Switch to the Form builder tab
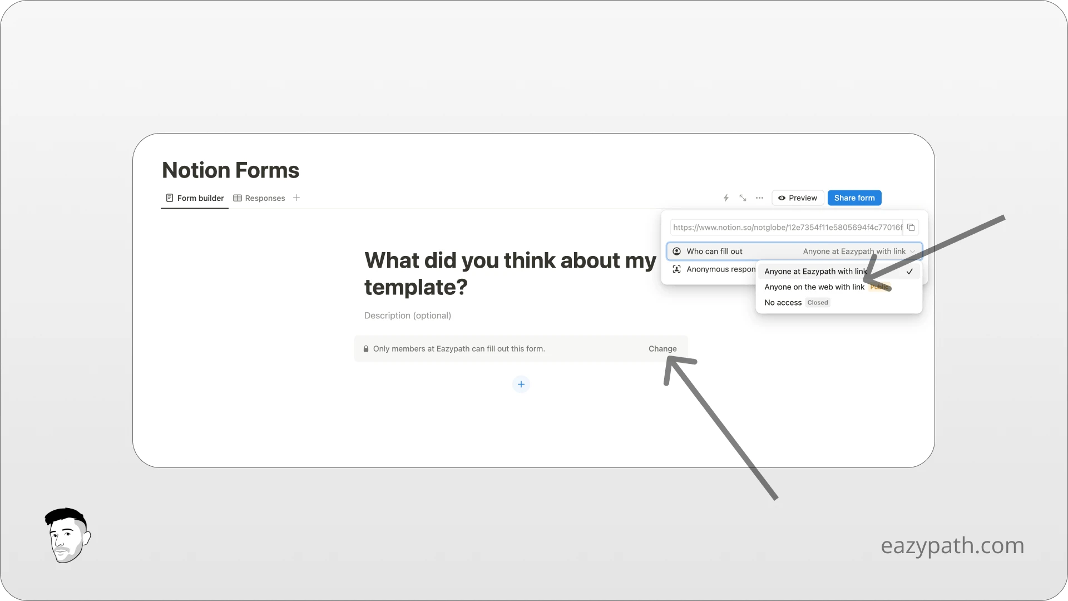The width and height of the screenshot is (1068, 601). [200, 198]
